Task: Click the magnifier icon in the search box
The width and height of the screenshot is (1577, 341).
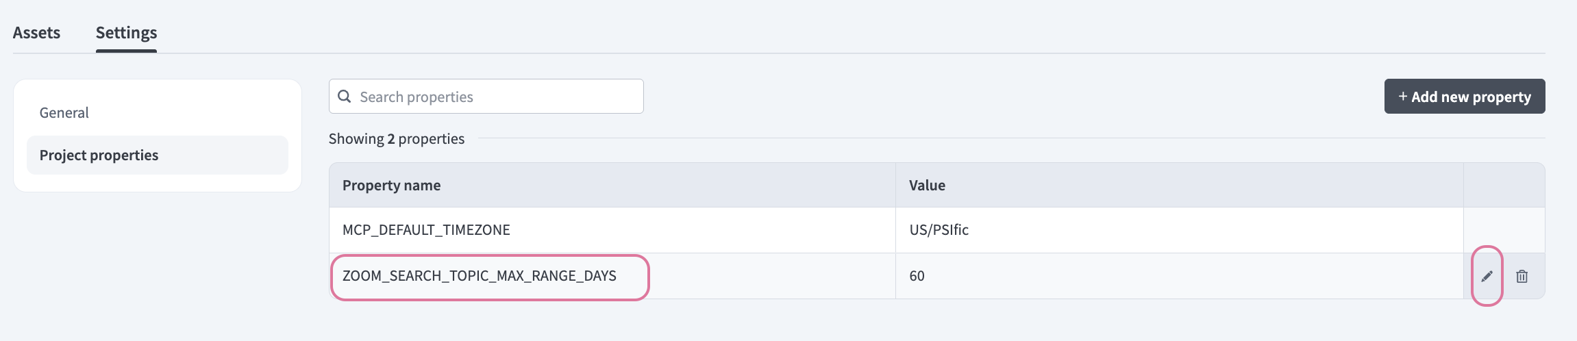Action: tap(345, 97)
